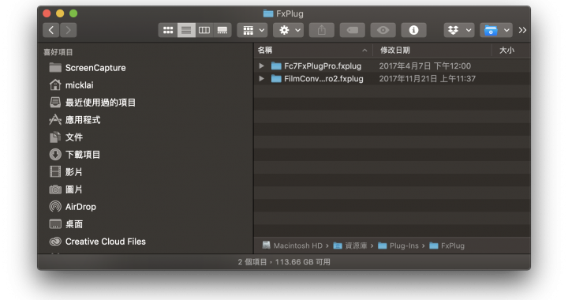
Task: Expand the FilmConv...ro2.fxplug disclosure triangle
Action: [262, 79]
